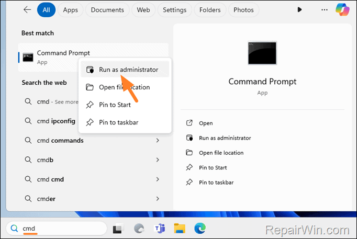Image resolution: width=357 pixels, height=239 pixels.
Task: Choose Open file location in context menu
Action: click(125, 87)
